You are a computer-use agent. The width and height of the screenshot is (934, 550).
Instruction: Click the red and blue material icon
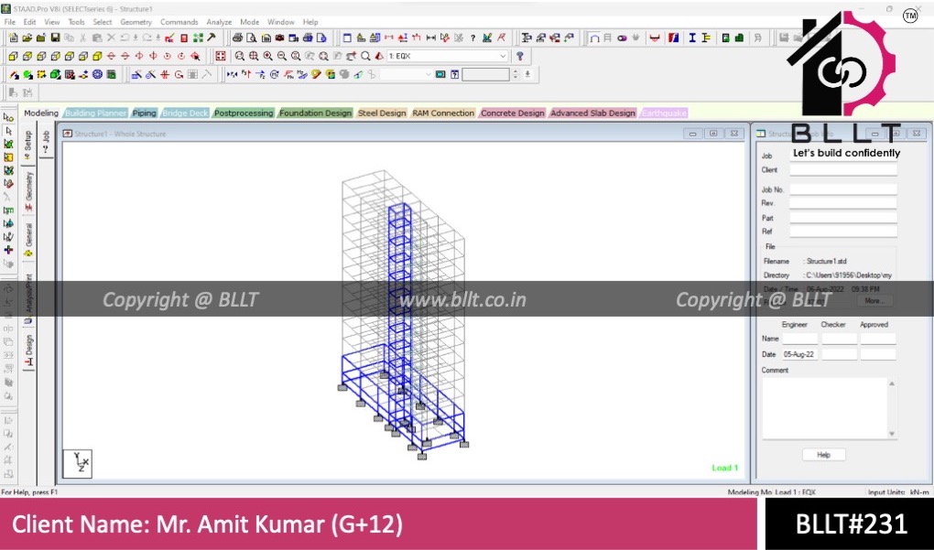[673, 38]
